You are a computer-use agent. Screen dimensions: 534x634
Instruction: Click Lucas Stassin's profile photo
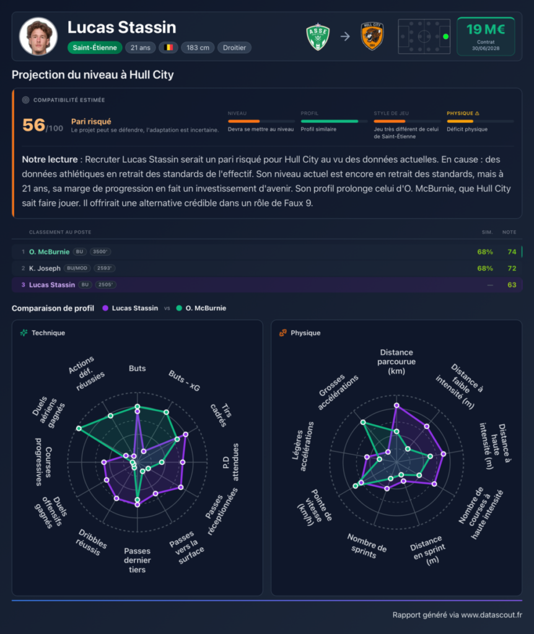click(x=38, y=37)
